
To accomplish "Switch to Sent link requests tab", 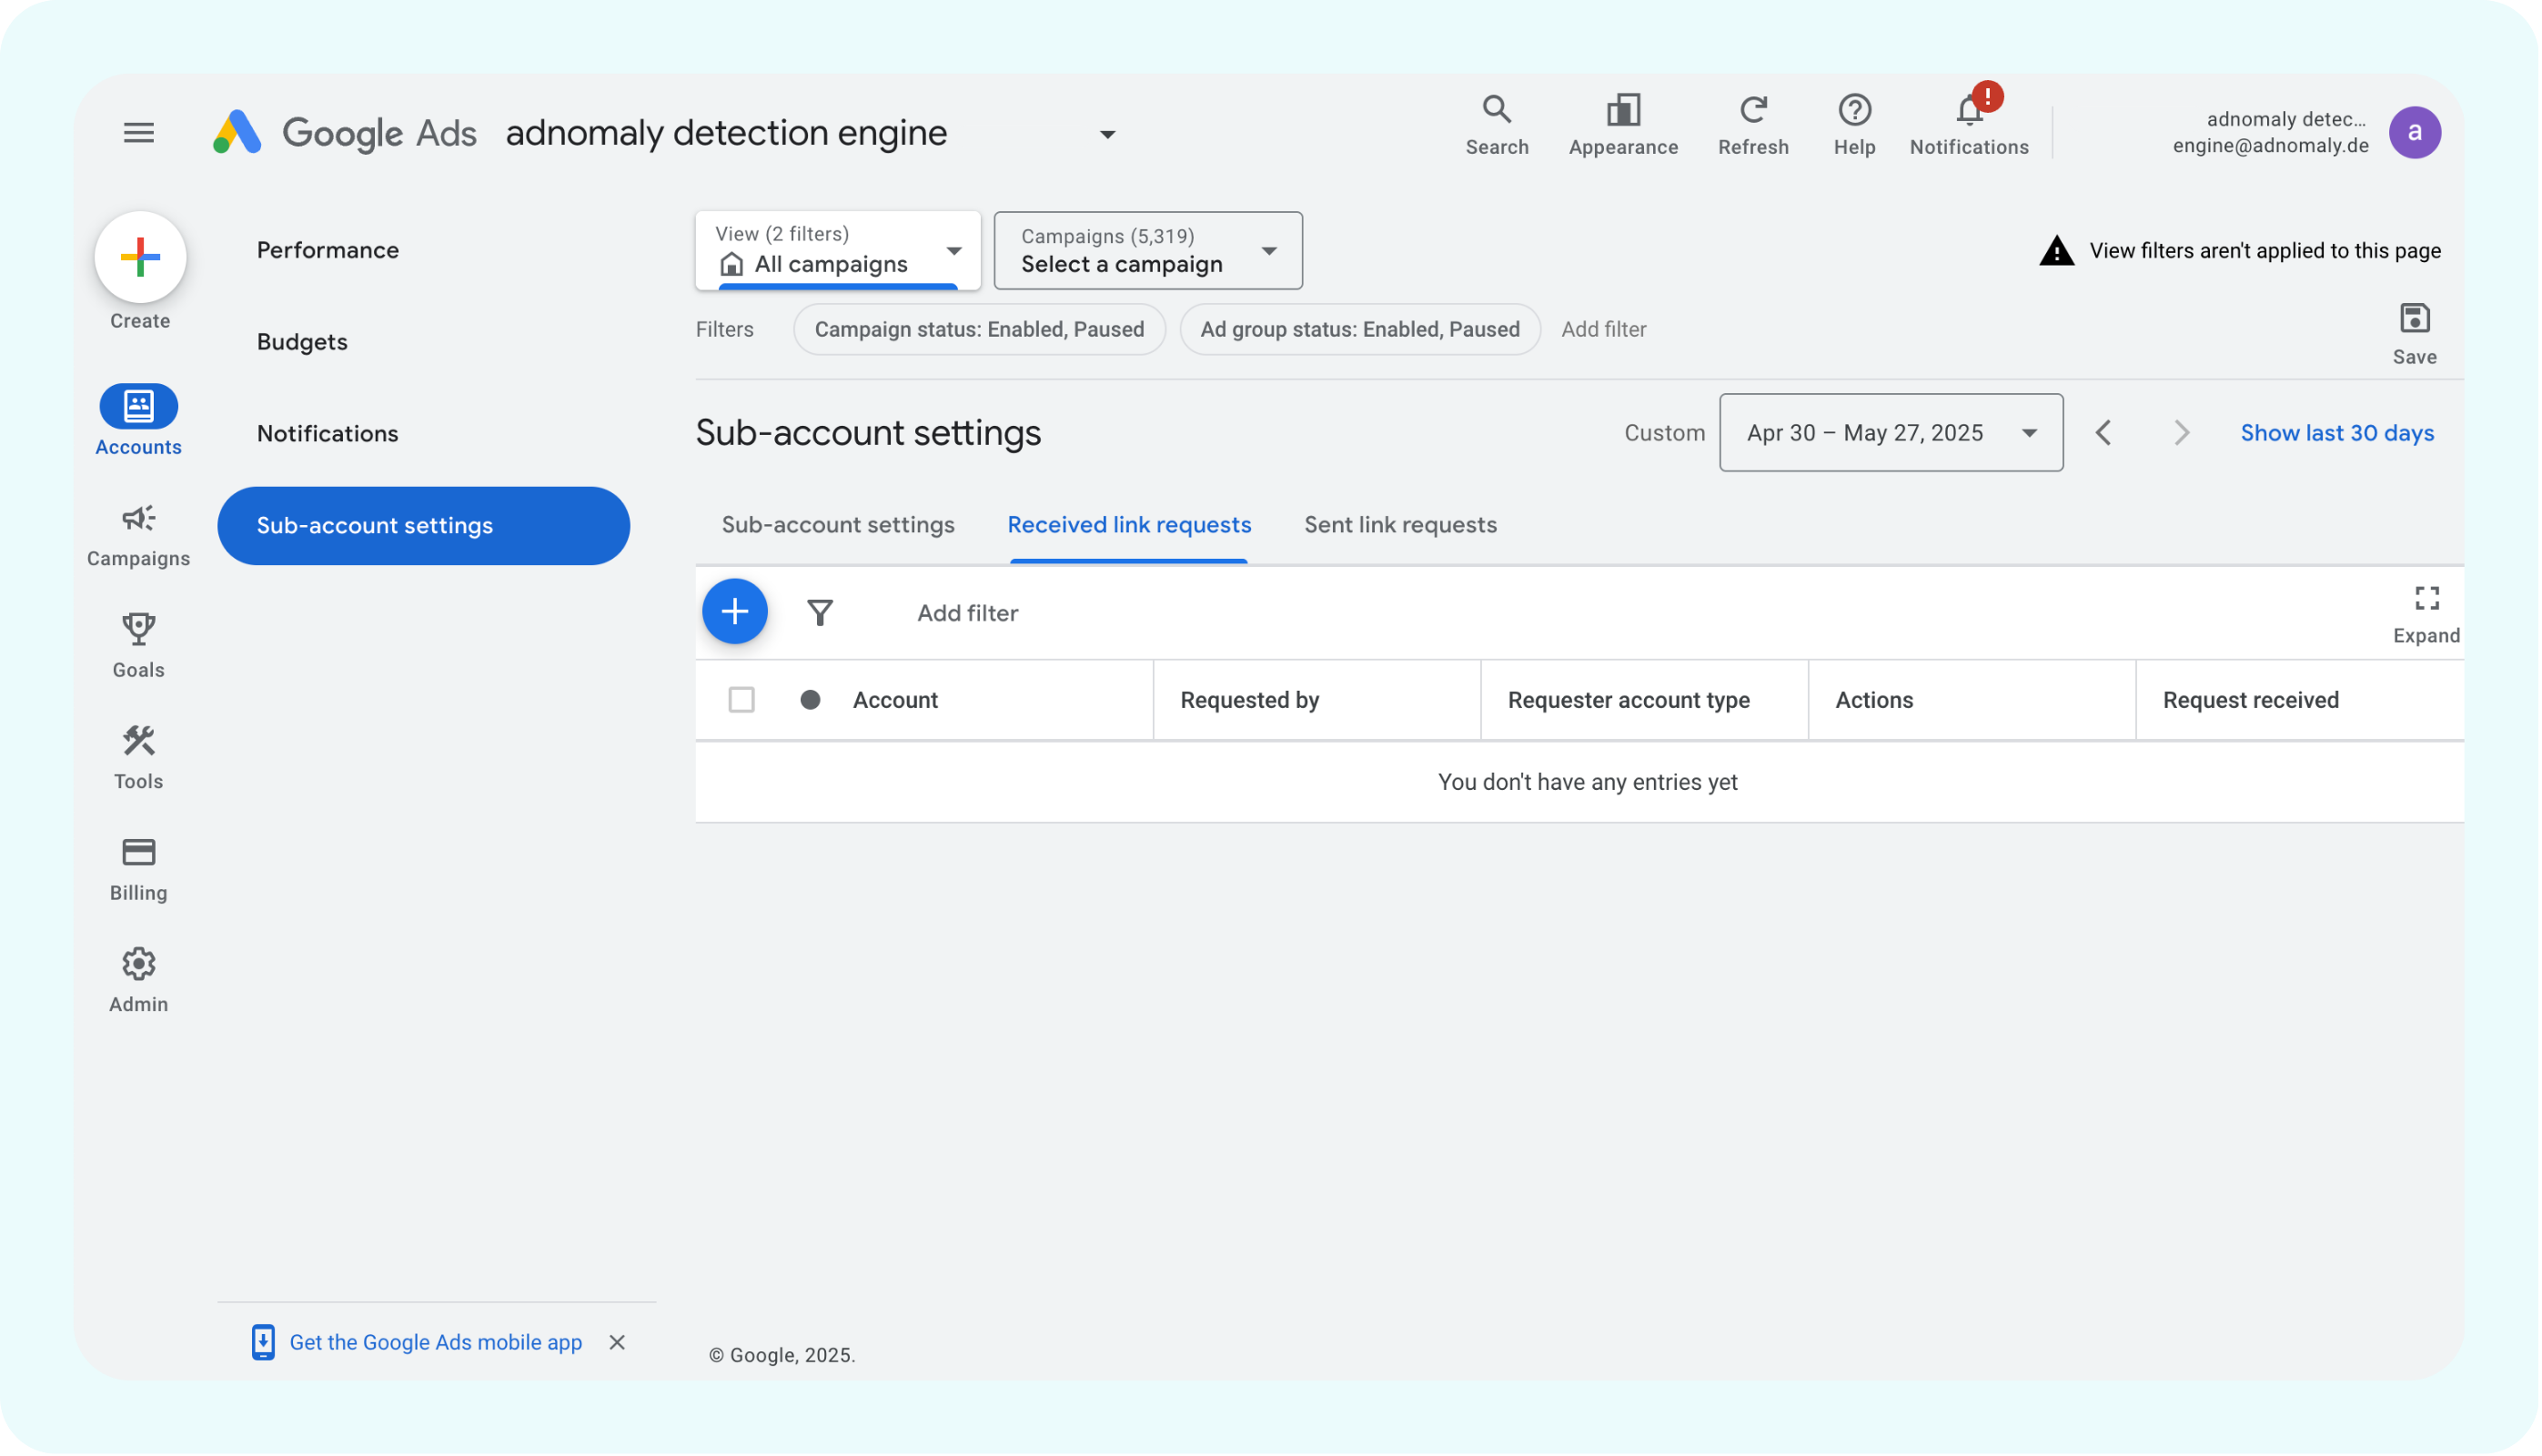I will [x=1399, y=525].
